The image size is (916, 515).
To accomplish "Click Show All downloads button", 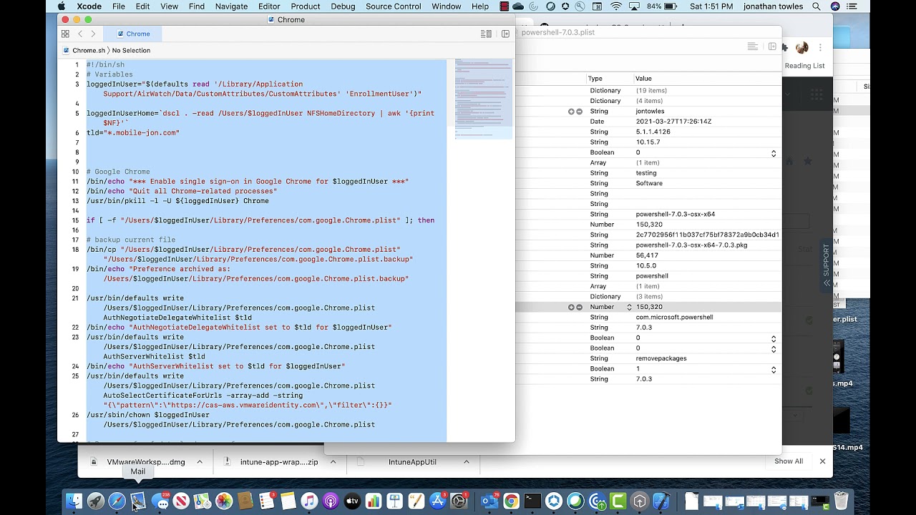I will pos(789,461).
